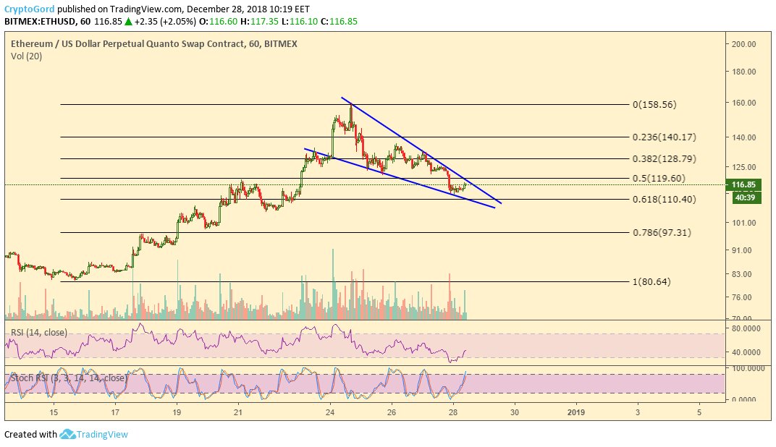The width and height of the screenshot is (776, 447).
Task: Click the 80.0000 RSI axis label
Action: [746, 328]
